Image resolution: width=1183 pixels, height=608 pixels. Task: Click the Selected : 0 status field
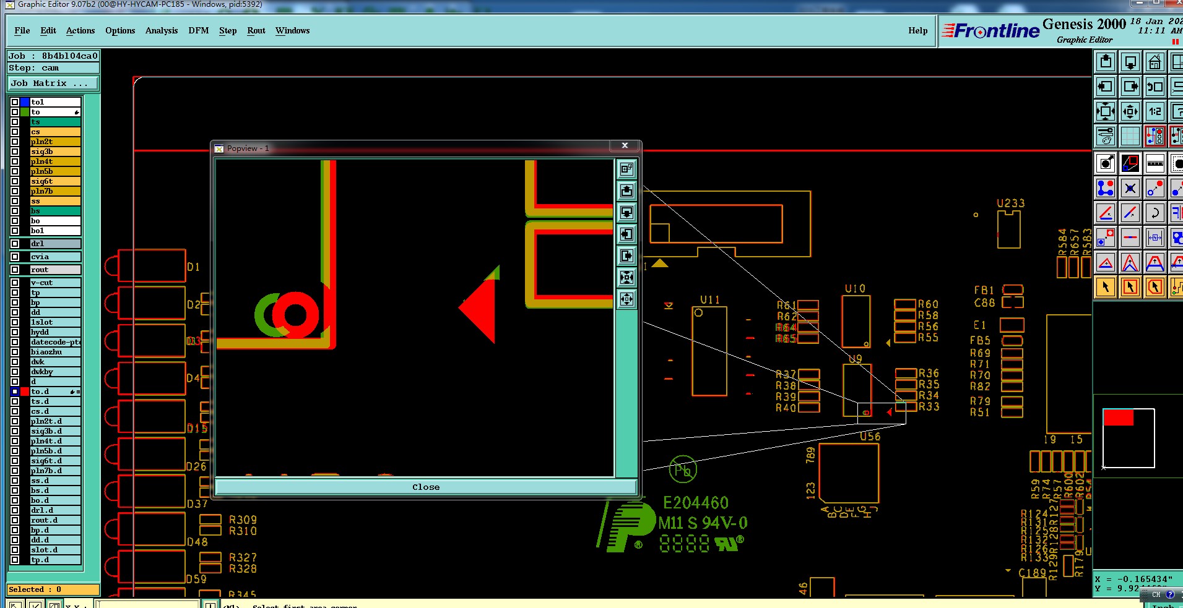pos(53,589)
